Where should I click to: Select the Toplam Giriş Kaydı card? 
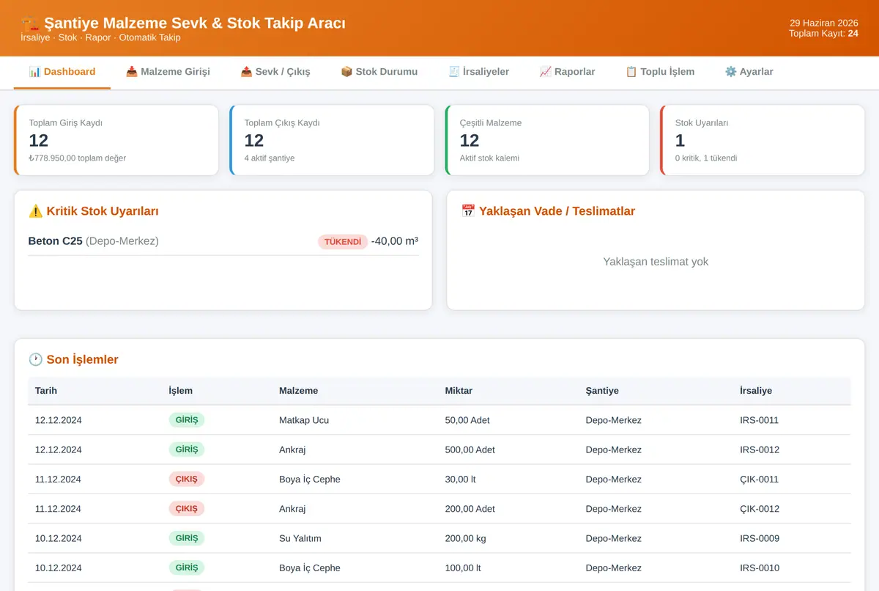pyautogui.click(x=116, y=140)
